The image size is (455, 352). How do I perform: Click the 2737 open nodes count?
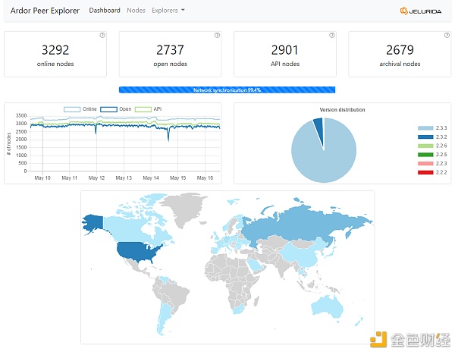click(x=171, y=50)
